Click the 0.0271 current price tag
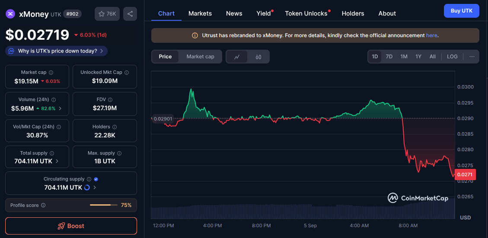The height and width of the screenshot is (238, 488). [x=465, y=175]
